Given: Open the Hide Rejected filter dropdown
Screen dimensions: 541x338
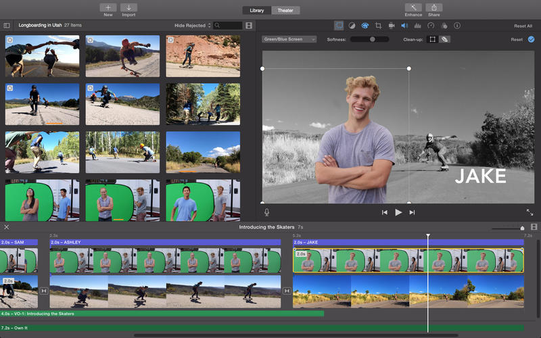Looking at the screenshot, I should [x=193, y=26].
